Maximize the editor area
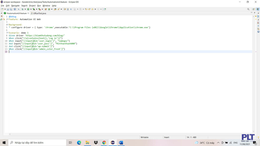The width and height of the screenshot is (260, 146). (x=255, y=13)
